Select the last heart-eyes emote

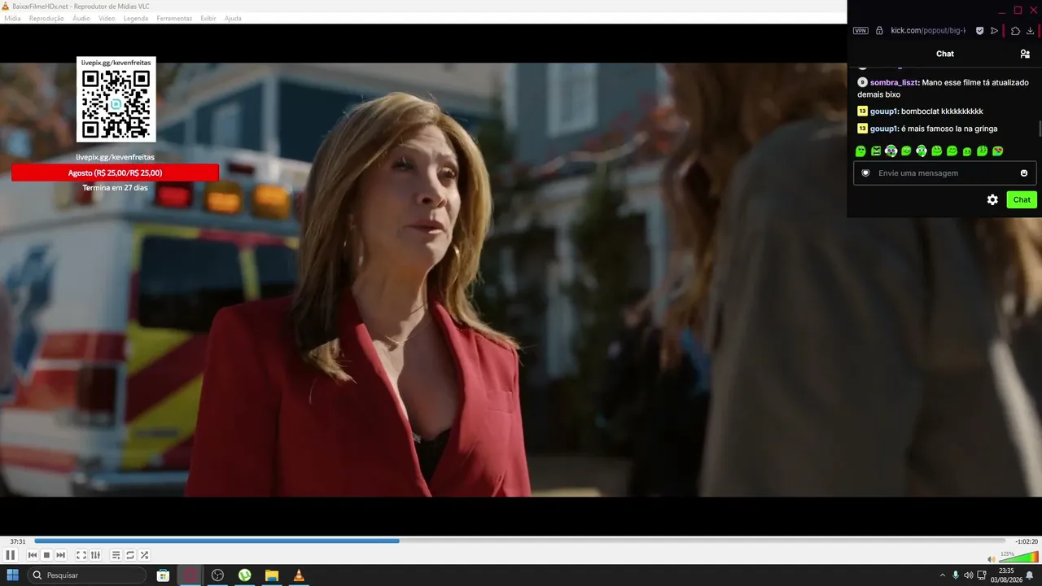coord(998,151)
